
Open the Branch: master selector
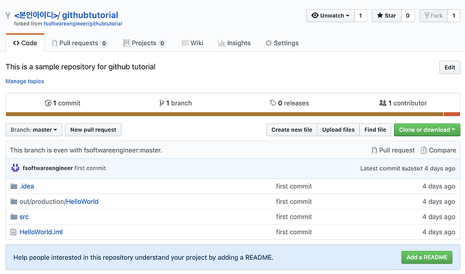(x=34, y=130)
